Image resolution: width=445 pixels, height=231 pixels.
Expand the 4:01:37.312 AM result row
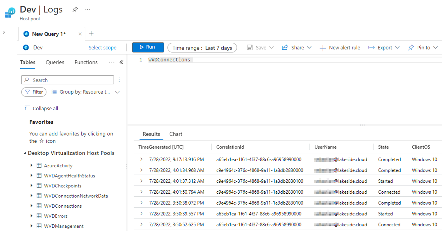coord(141,181)
